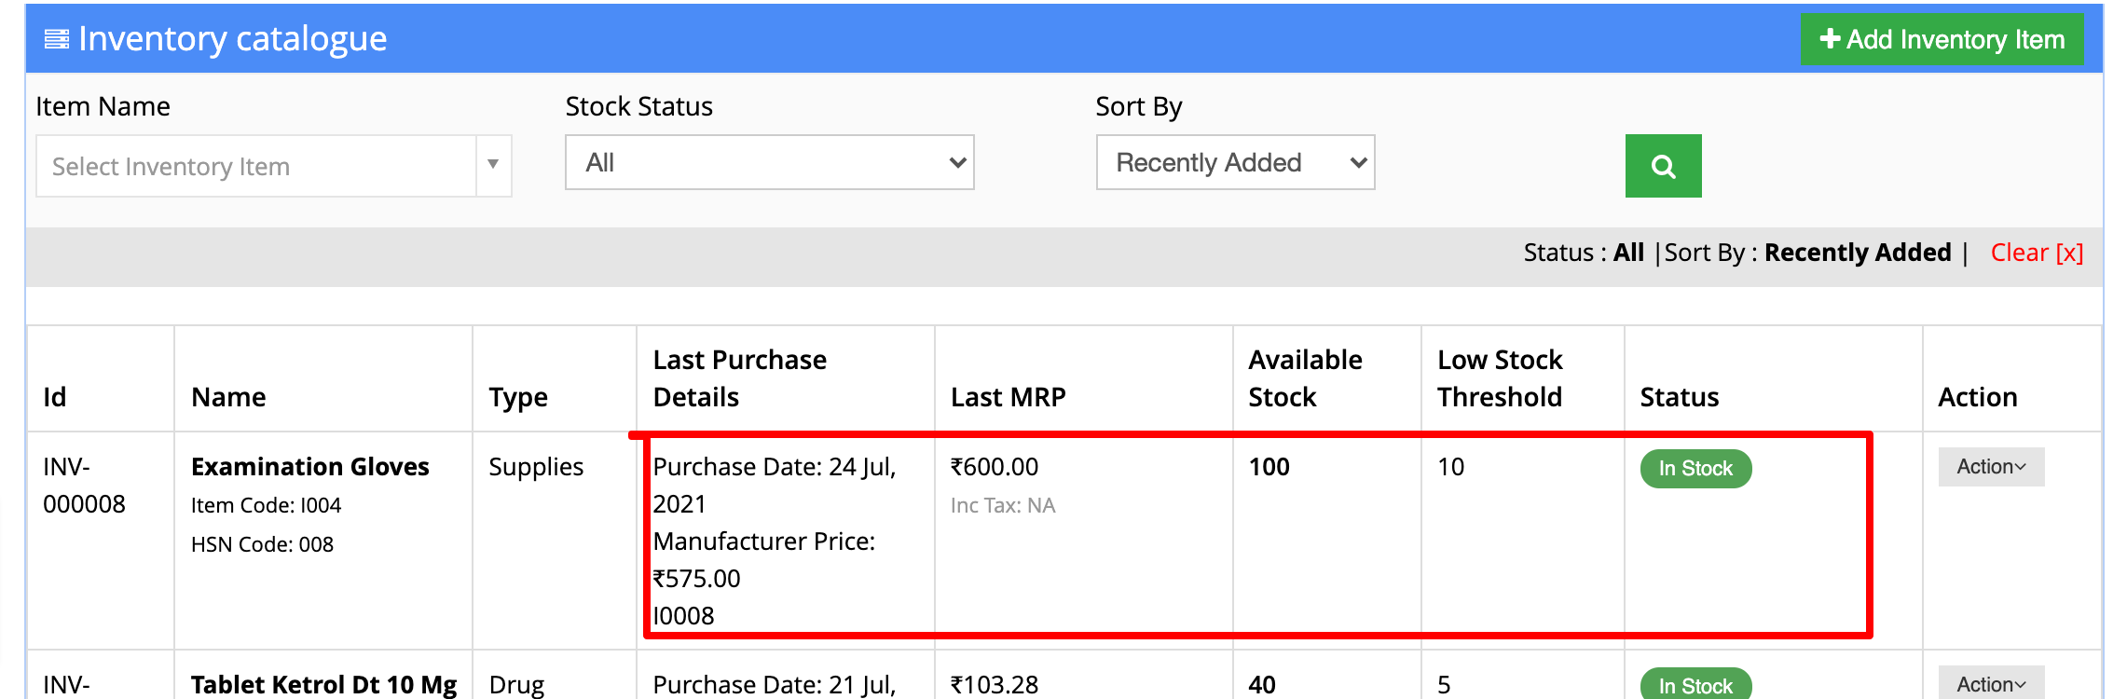Click Add Inventory Item button

tap(1942, 39)
